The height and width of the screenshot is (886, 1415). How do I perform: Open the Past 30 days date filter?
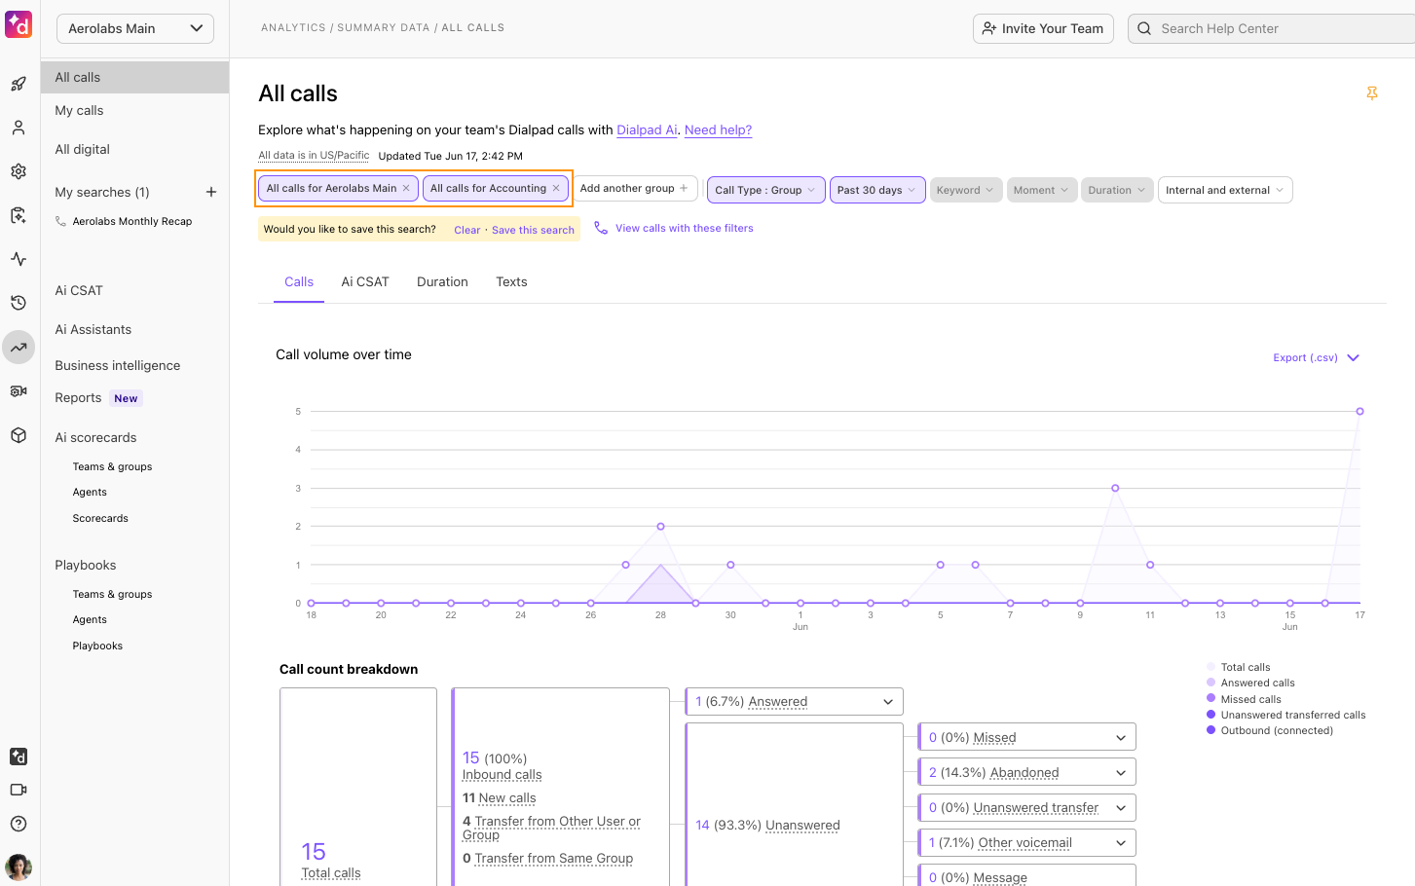click(x=876, y=190)
